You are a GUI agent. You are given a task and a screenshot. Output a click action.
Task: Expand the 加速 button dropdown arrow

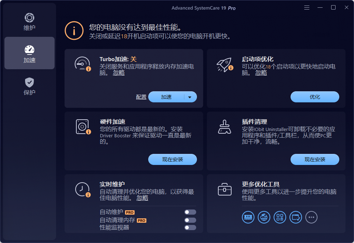tap(190, 97)
